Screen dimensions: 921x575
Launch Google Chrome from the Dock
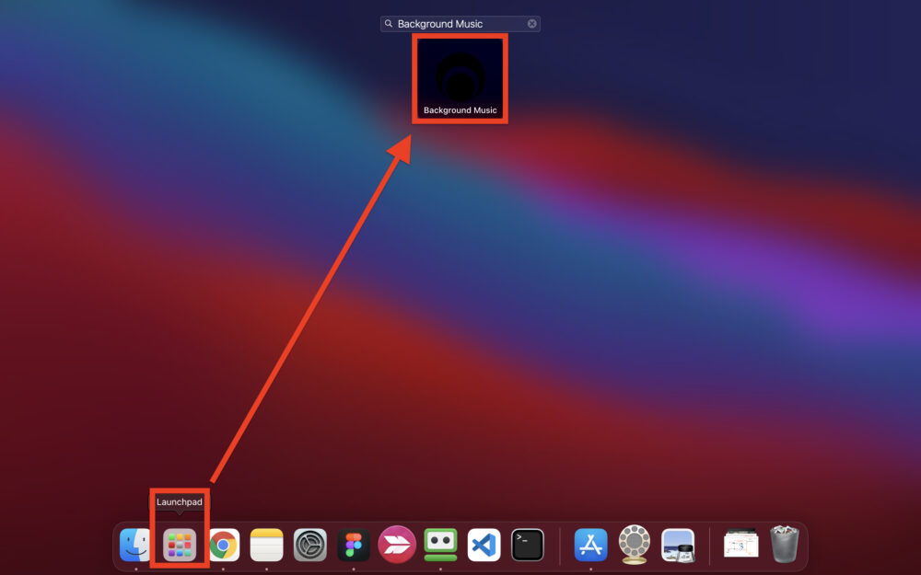pyautogui.click(x=223, y=545)
